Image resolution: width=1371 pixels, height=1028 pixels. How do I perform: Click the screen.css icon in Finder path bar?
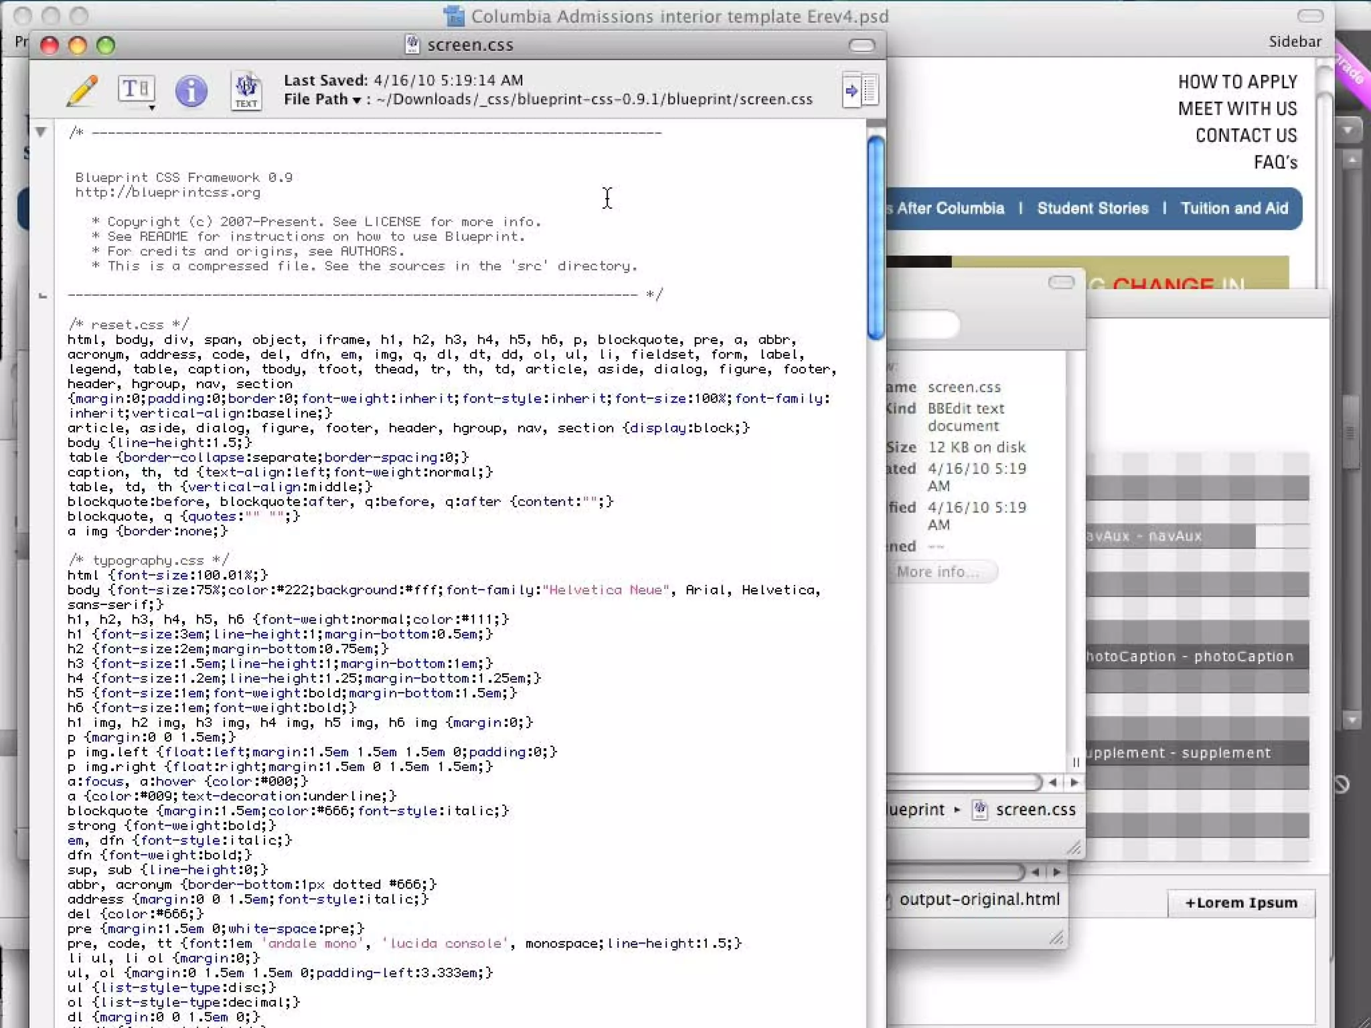980,810
